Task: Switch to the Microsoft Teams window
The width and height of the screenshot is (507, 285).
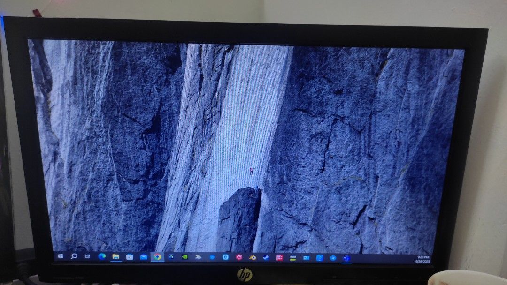Action: [x=346, y=258]
